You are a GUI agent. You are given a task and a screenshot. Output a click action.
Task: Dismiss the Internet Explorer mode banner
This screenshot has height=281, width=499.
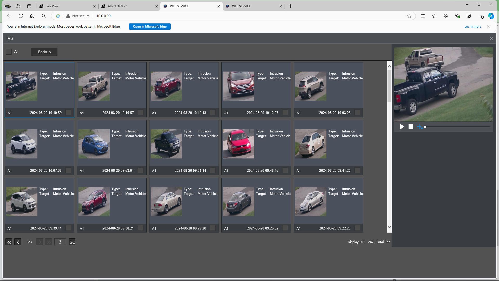point(489,27)
